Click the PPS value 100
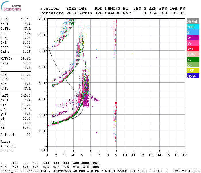The width and height of the screenshot is (201, 173). coord(163,13)
